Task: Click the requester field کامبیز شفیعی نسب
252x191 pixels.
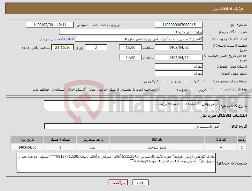Action: click(139, 39)
